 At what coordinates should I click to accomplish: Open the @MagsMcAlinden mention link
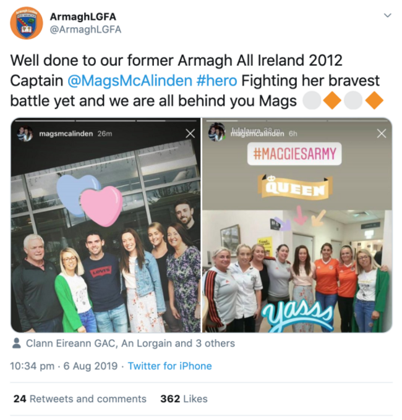coord(130,81)
